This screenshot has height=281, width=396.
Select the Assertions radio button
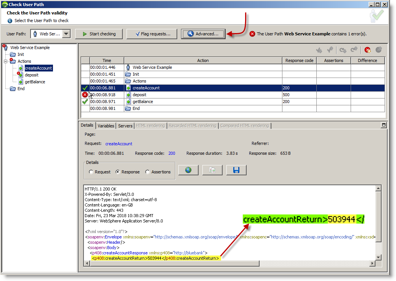(148, 172)
